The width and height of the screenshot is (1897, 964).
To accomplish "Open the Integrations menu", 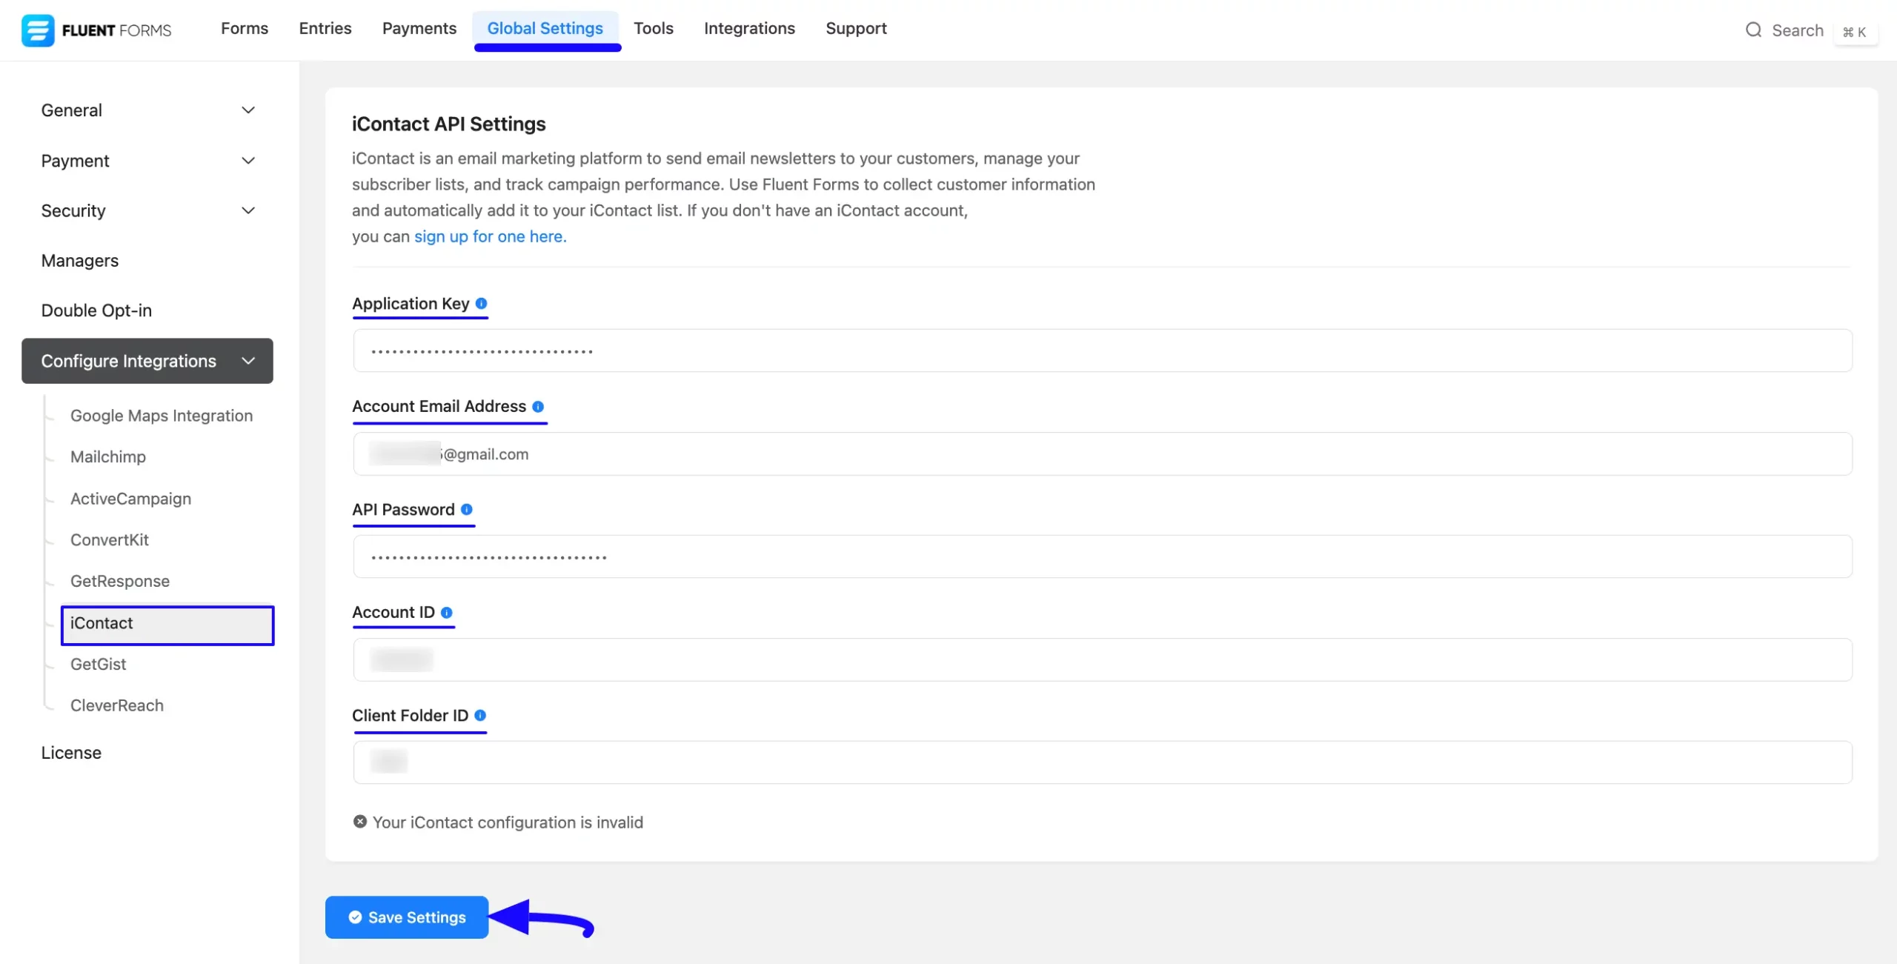I will click(749, 28).
